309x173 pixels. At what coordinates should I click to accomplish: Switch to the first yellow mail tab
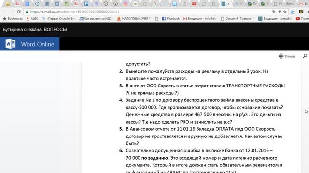point(8,4)
